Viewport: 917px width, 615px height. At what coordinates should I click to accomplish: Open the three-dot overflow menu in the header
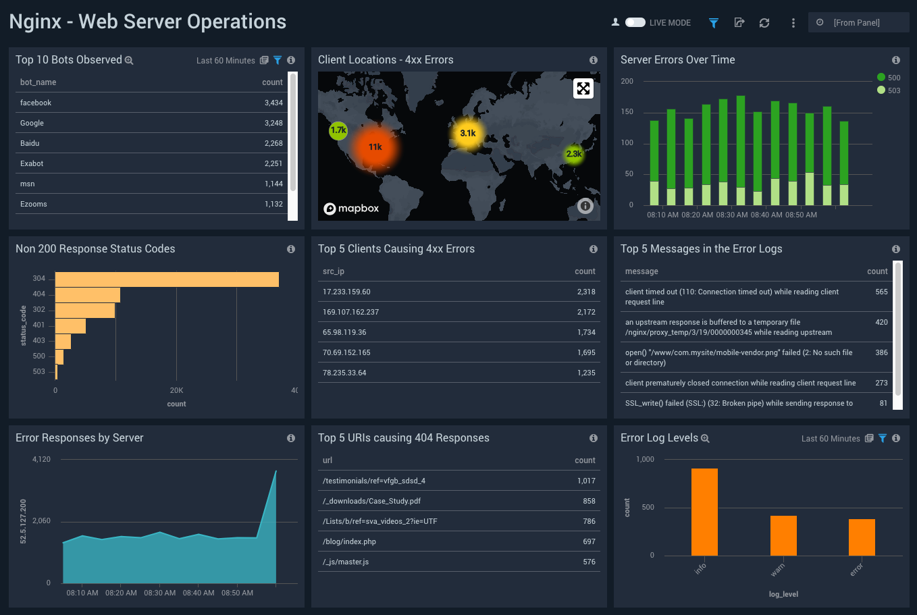[x=793, y=22]
